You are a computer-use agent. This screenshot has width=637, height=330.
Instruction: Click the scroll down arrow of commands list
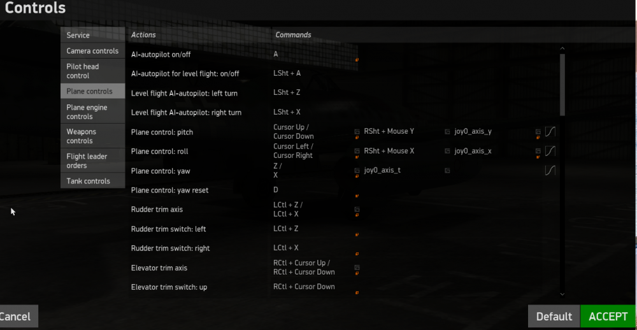point(562,294)
